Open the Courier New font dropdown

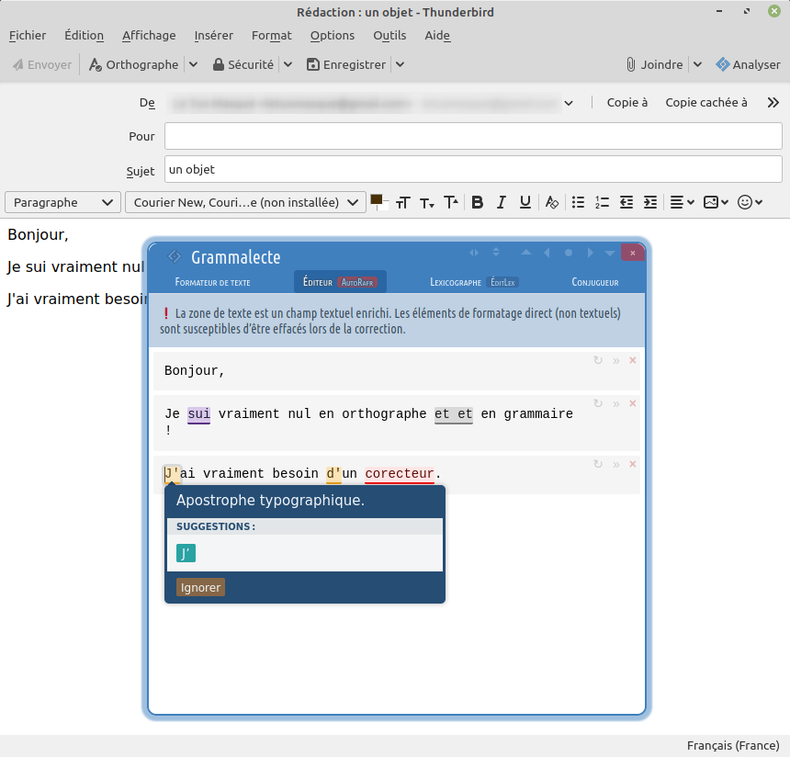245,202
